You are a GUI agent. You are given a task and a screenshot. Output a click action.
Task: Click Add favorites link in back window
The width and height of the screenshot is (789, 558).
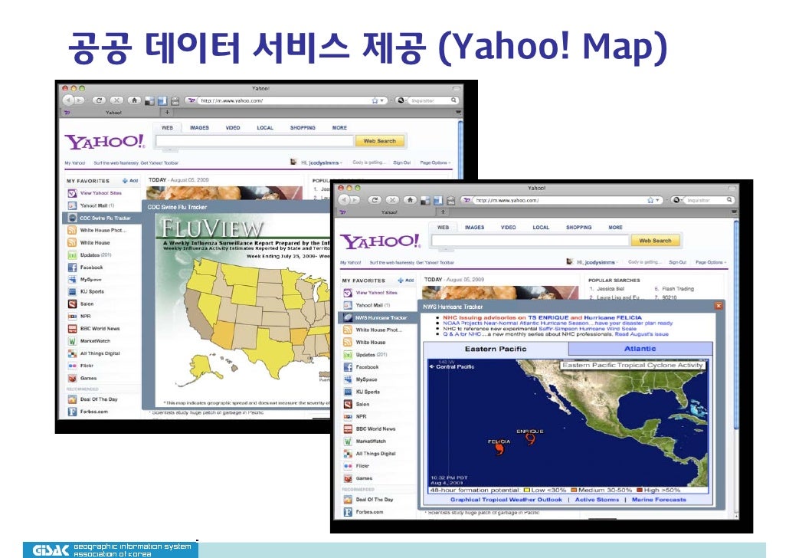(x=129, y=181)
